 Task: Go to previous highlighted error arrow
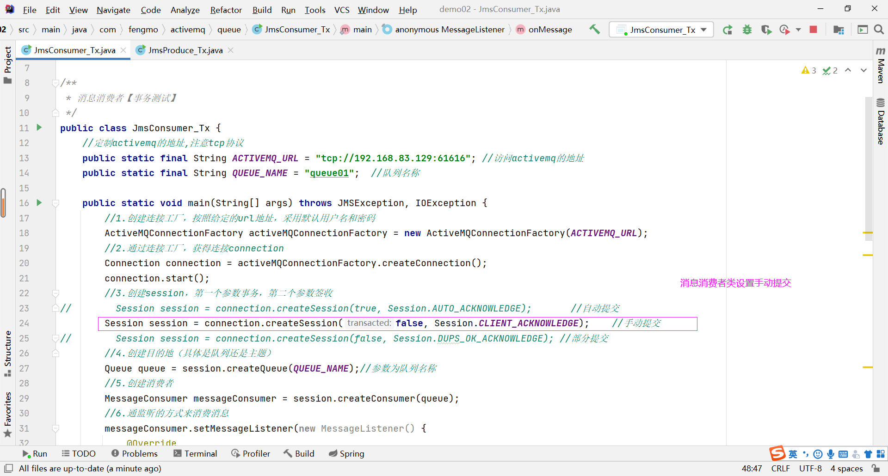tap(848, 70)
